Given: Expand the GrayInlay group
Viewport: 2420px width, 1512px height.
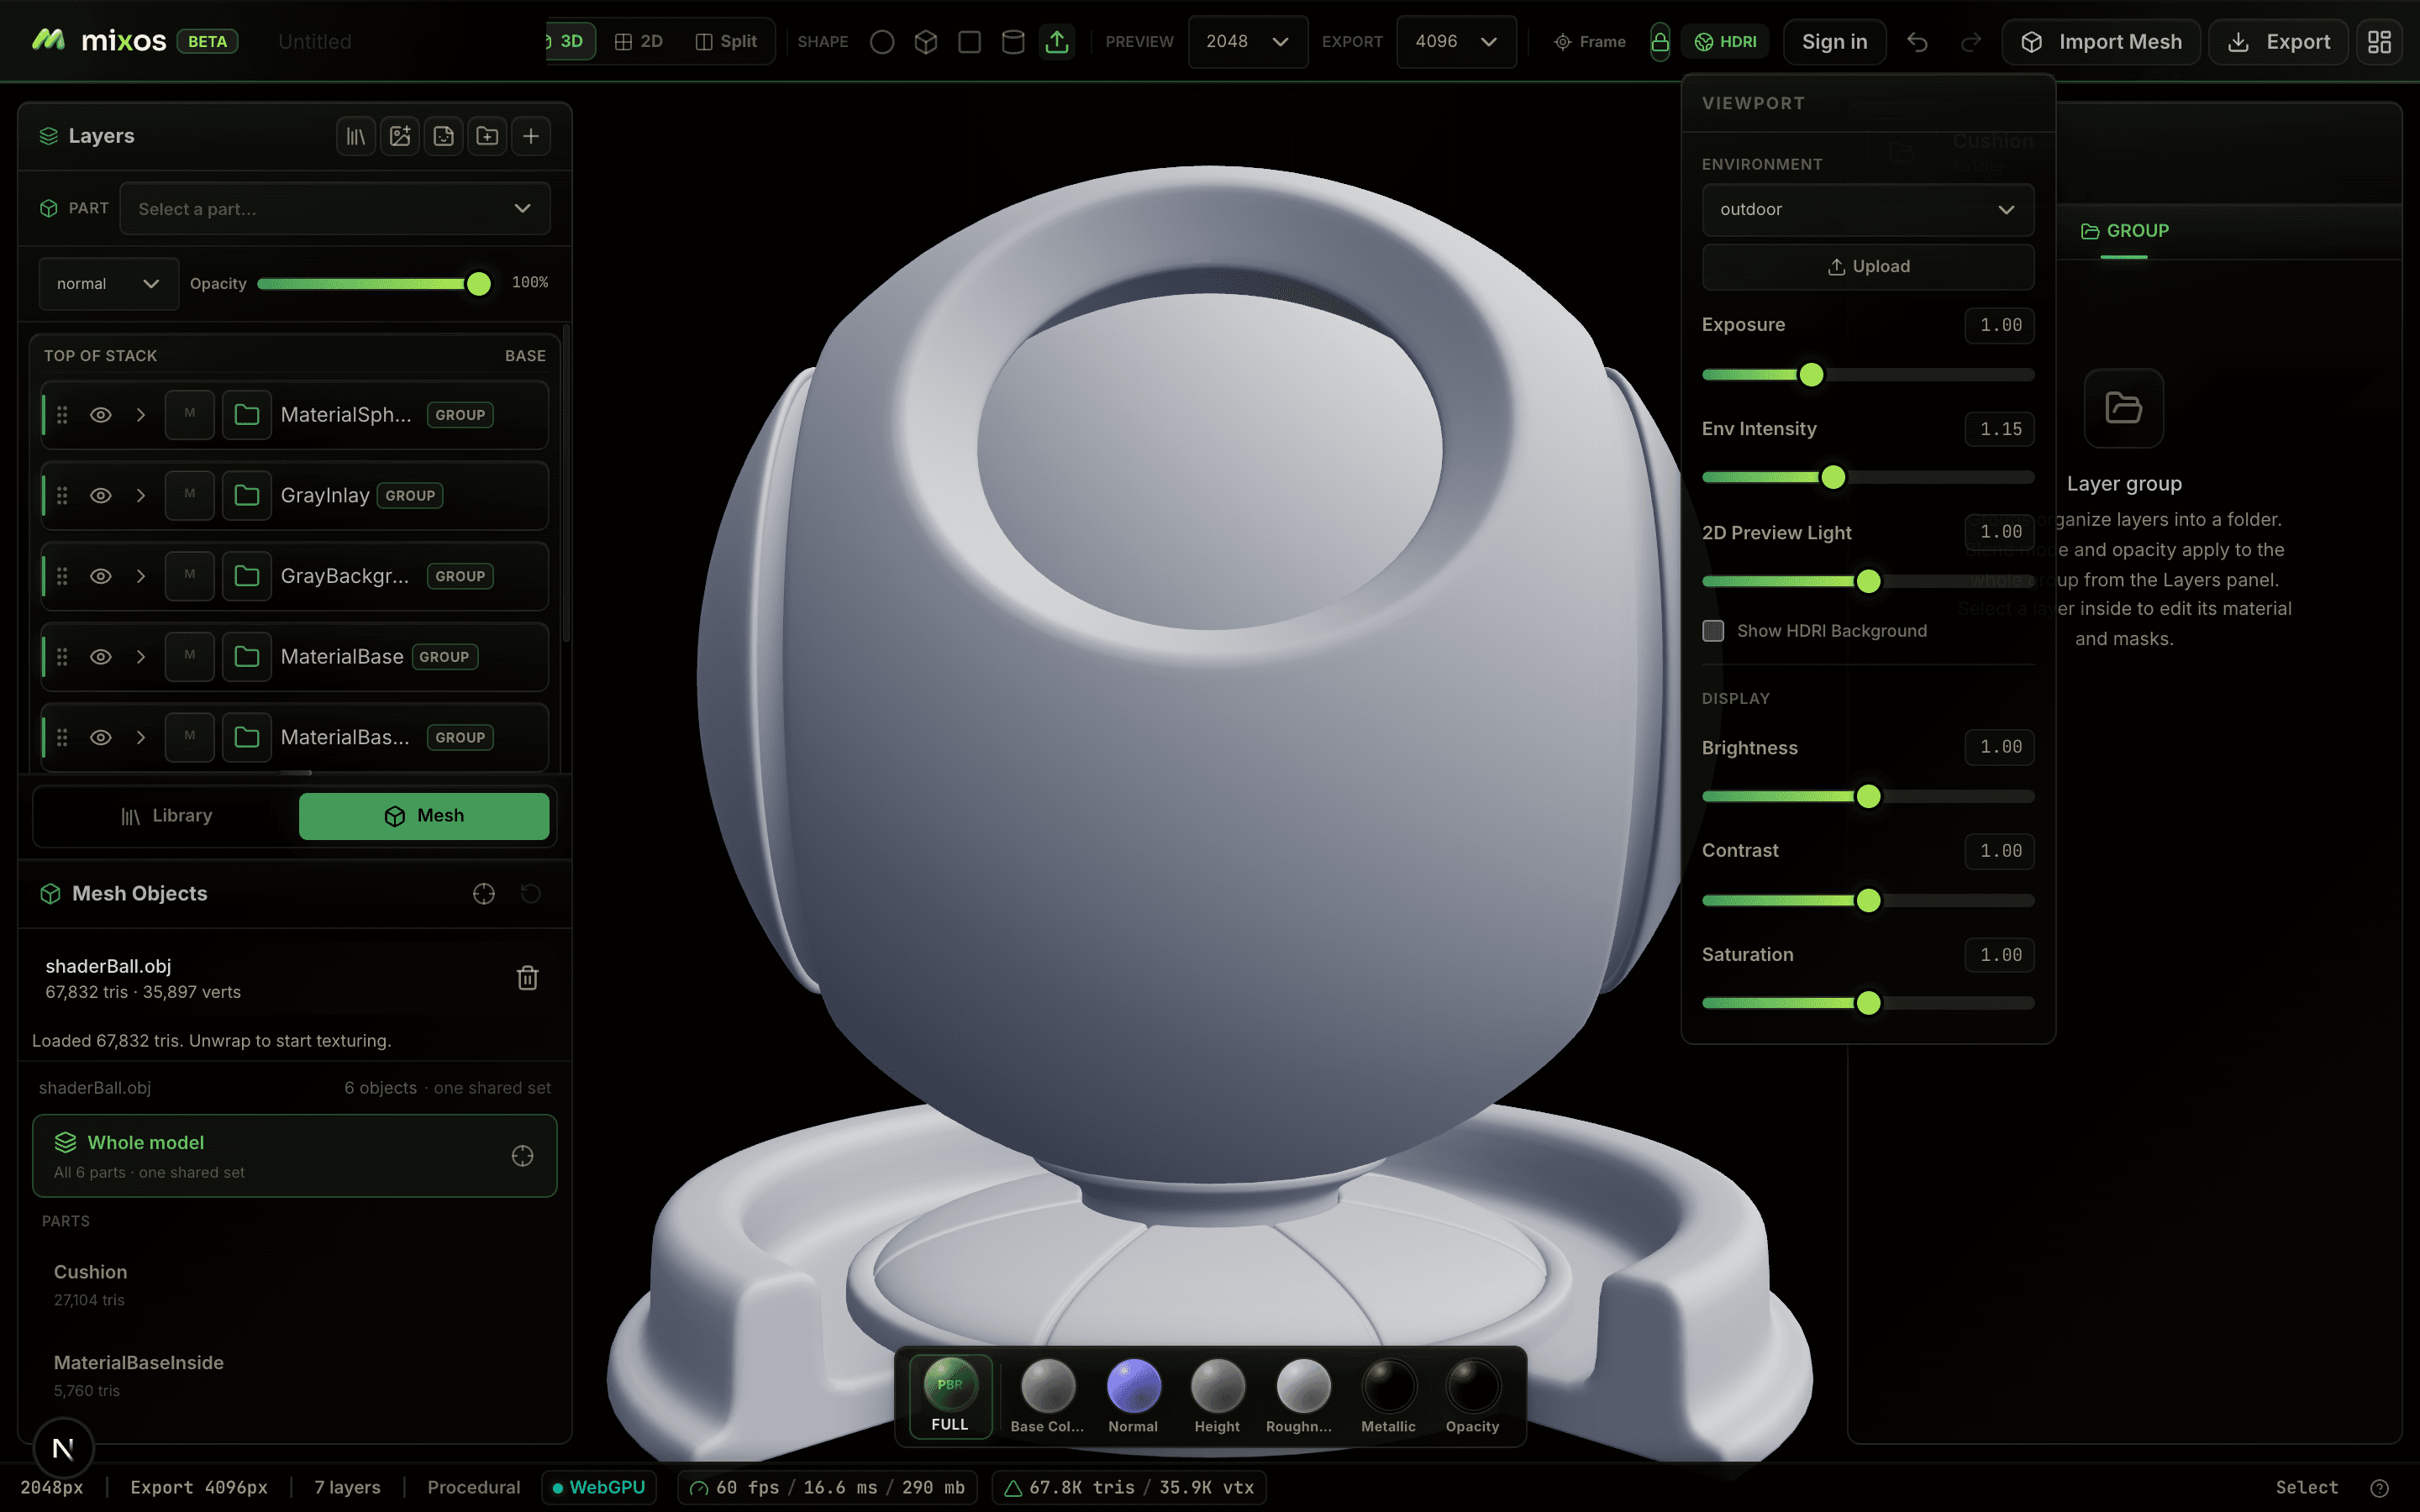Looking at the screenshot, I should (141, 496).
